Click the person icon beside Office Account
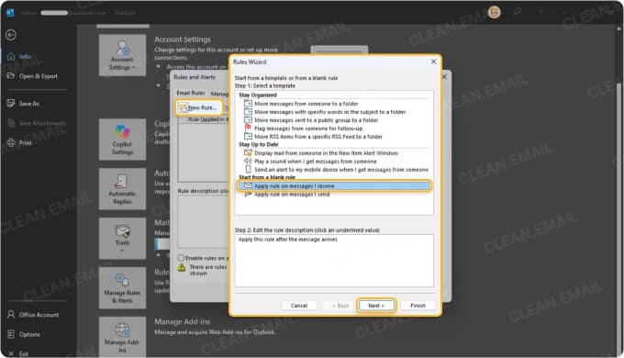 click(x=11, y=314)
